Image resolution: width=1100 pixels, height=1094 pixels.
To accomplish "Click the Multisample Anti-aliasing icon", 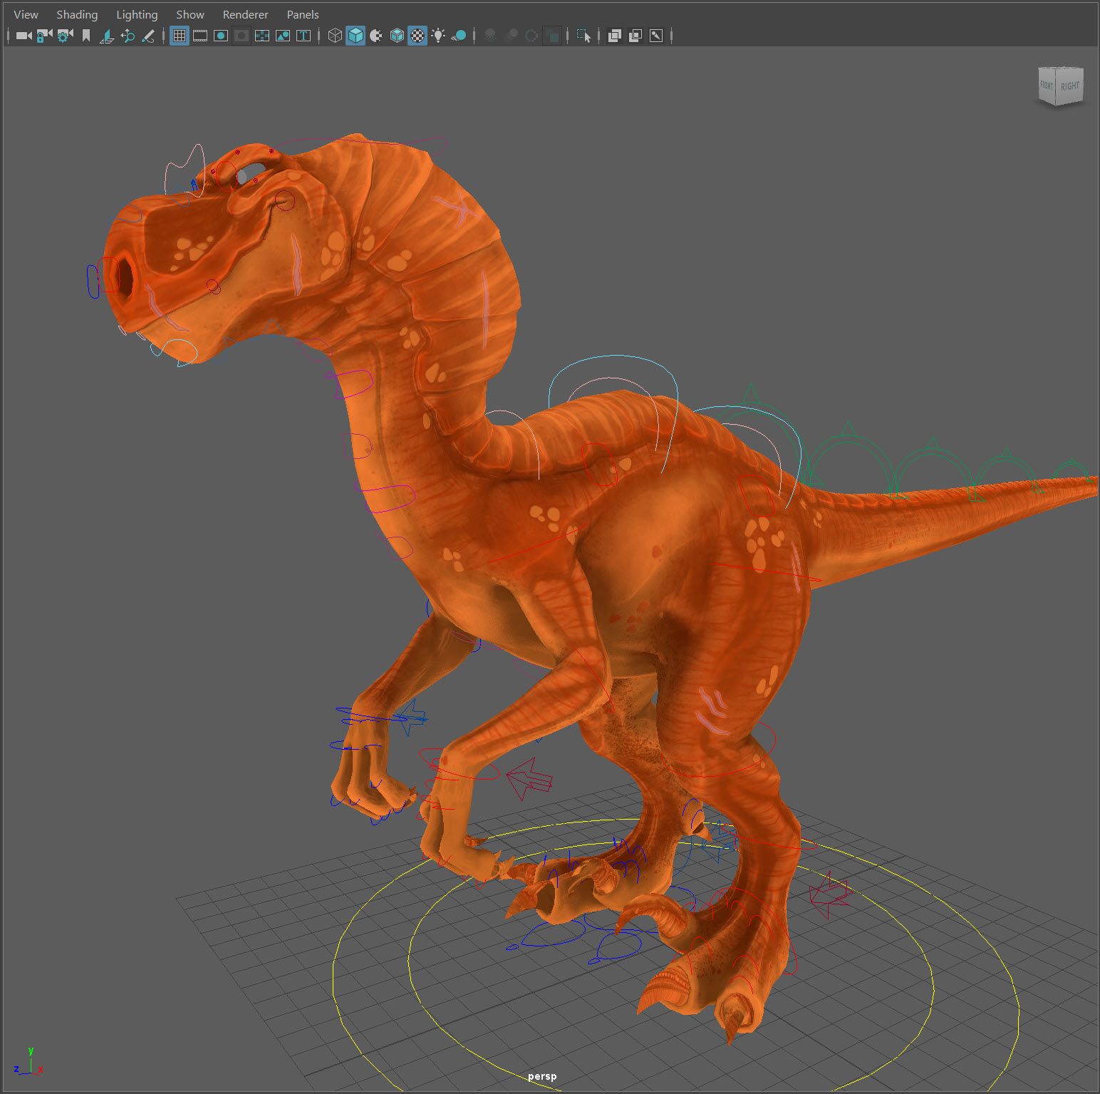I will click(531, 36).
